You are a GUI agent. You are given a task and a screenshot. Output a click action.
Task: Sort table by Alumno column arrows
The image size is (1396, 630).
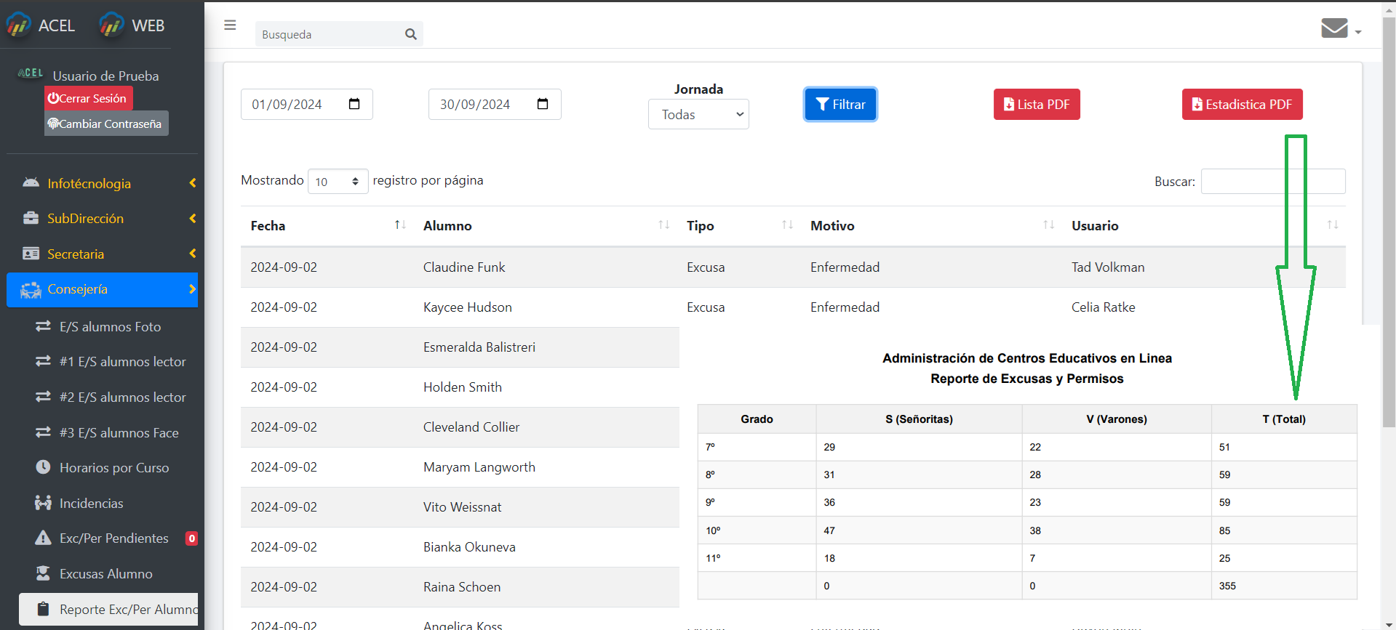tap(663, 225)
